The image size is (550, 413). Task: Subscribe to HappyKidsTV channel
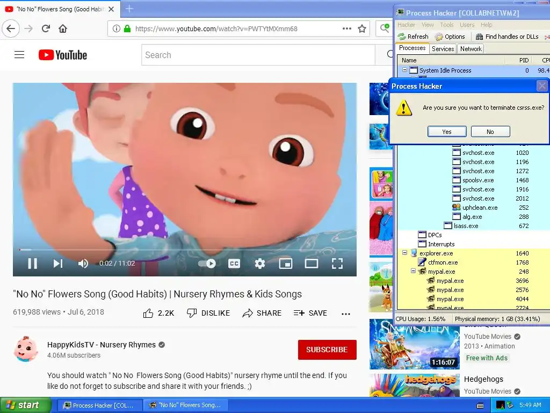[327, 350]
